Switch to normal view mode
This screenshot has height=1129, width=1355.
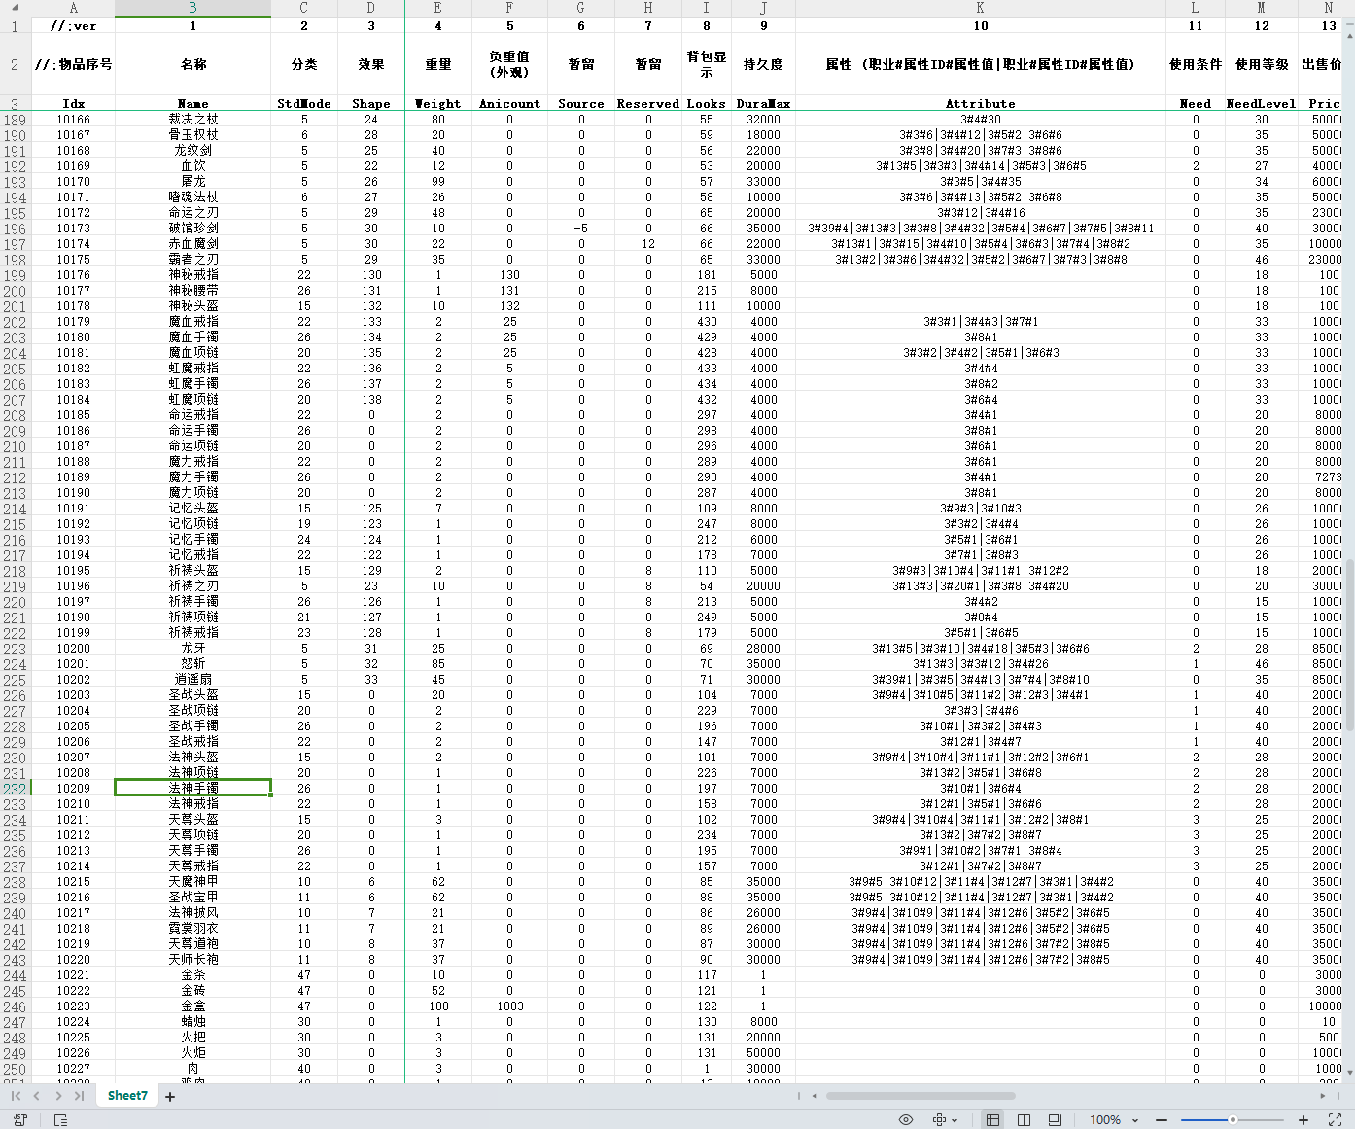click(x=992, y=1120)
